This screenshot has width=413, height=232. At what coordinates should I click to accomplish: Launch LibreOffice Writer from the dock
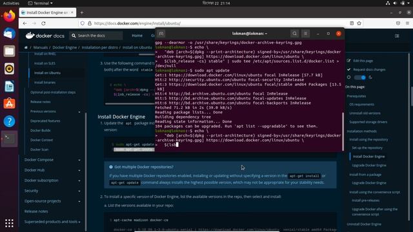click(9, 86)
